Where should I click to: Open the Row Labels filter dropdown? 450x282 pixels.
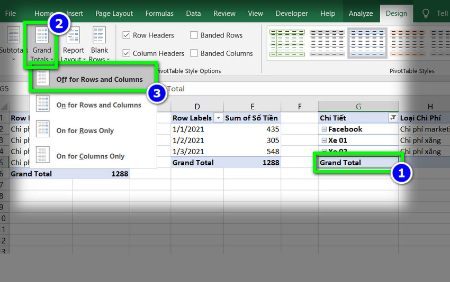point(219,118)
